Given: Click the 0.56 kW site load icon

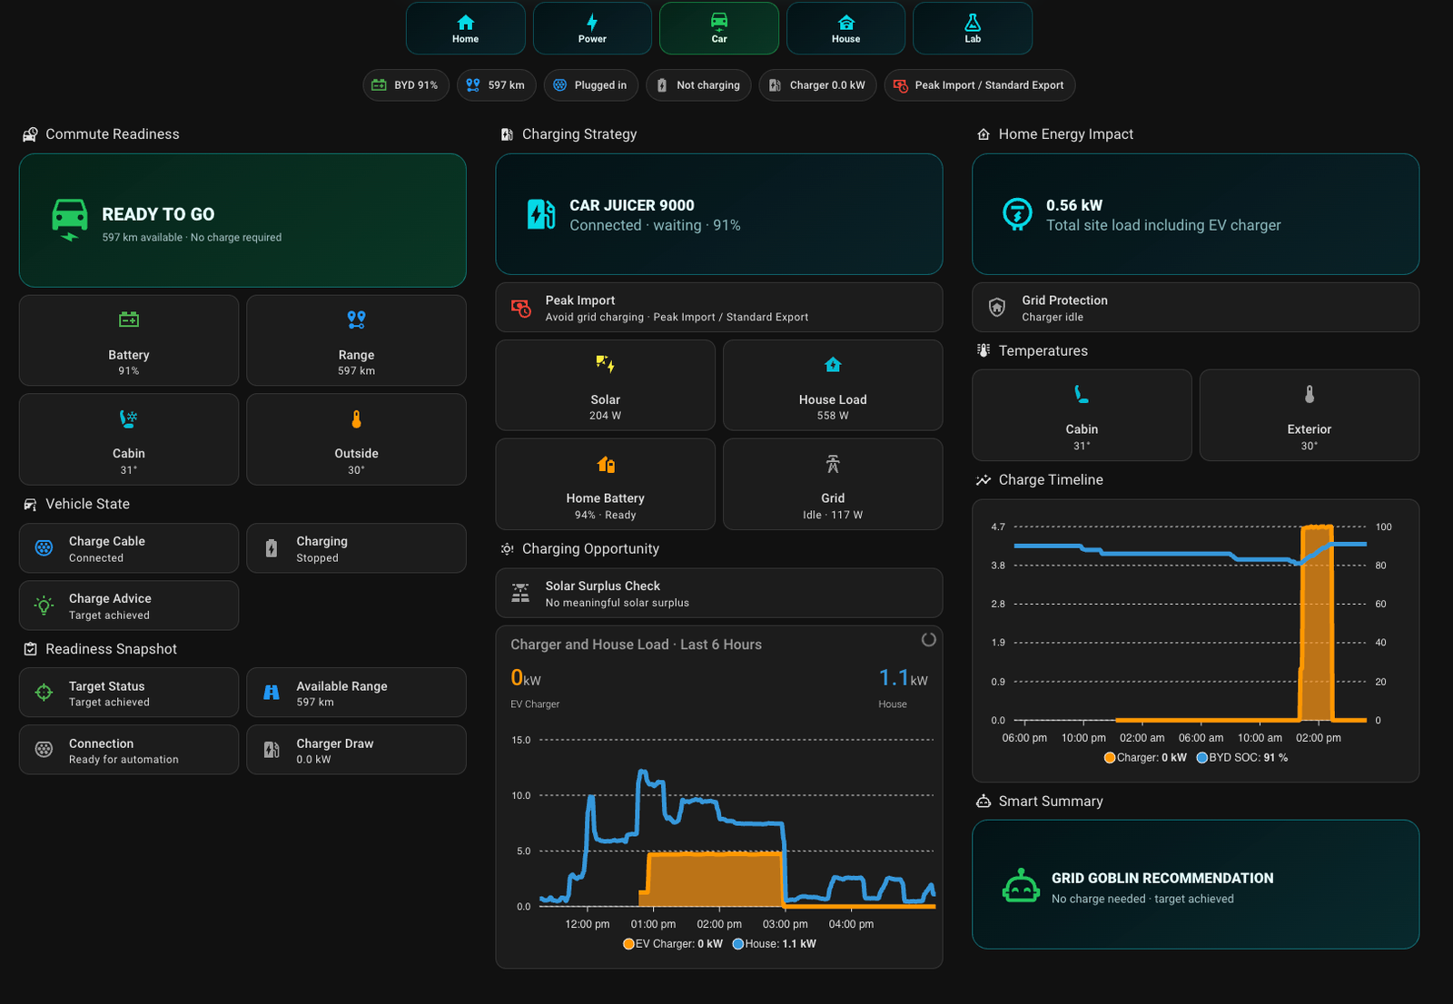Looking at the screenshot, I should point(1017,214).
